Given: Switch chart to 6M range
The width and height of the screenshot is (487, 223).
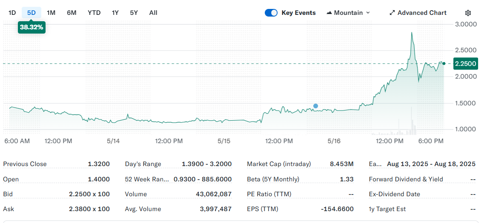Looking at the screenshot, I should (72, 13).
